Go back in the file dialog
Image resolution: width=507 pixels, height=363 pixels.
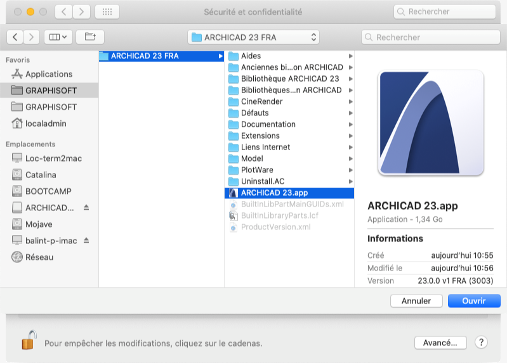15,37
